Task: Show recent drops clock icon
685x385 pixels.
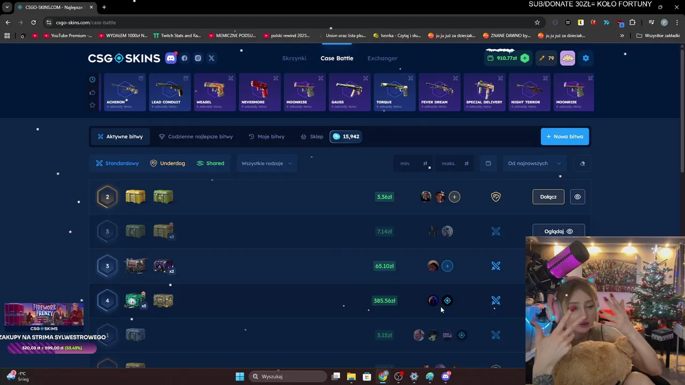Action: click(x=92, y=80)
